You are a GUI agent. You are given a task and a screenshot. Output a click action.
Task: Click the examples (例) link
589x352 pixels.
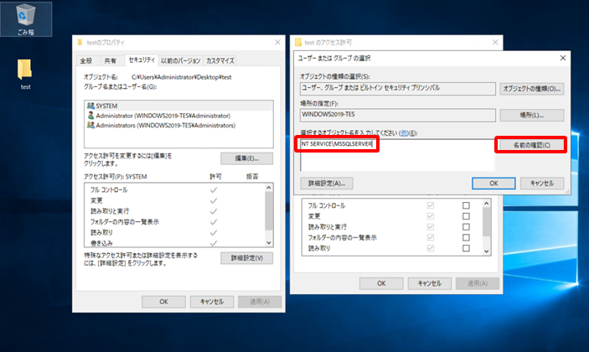404,133
